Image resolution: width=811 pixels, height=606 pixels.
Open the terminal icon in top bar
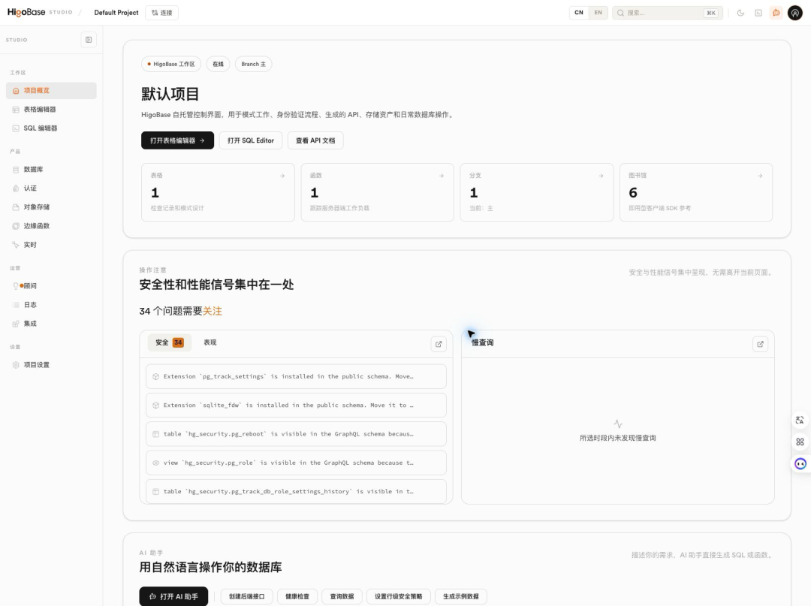click(758, 13)
